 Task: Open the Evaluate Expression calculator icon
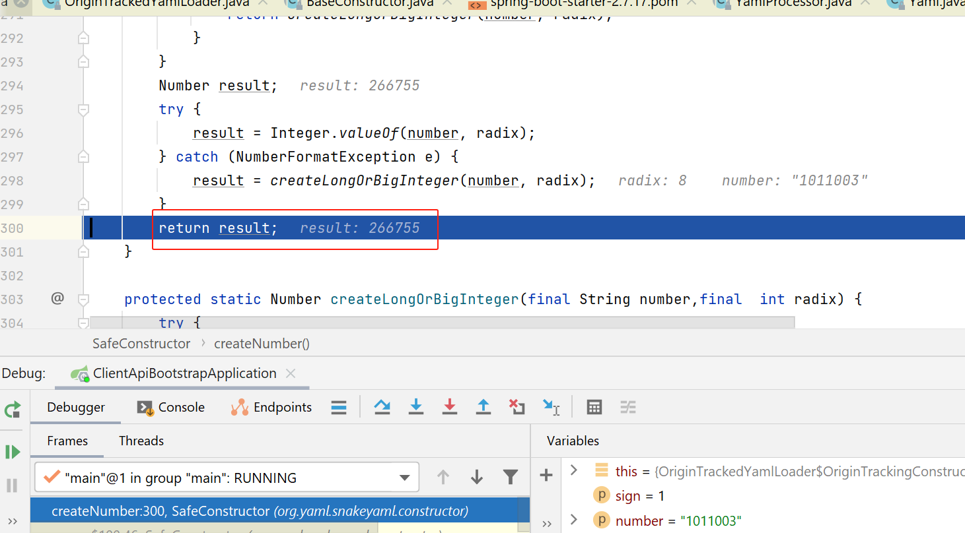pos(594,407)
